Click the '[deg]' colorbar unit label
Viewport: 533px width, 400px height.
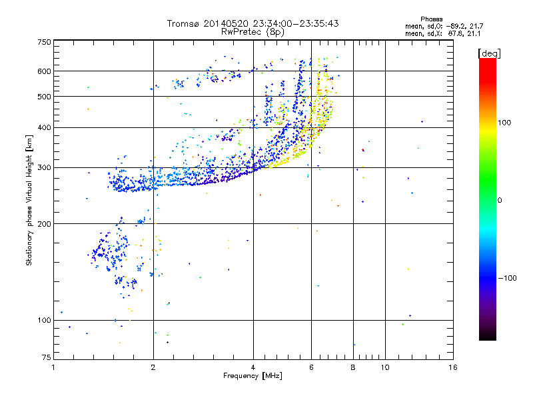click(489, 53)
